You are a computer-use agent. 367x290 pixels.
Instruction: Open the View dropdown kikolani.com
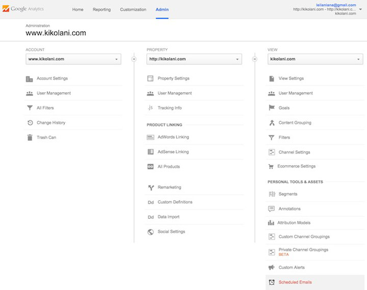pyautogui.click(x=315, y=59)
